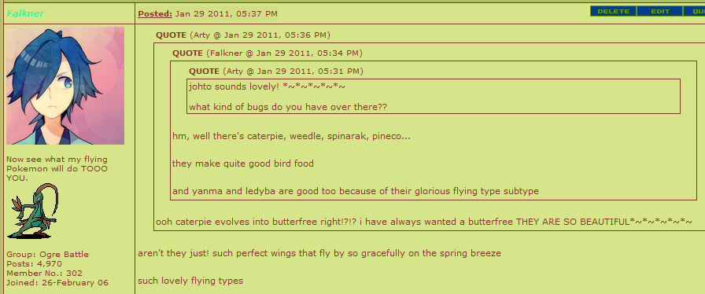Click the green lizard Pokemon sprite

click(x=33, y=211)
